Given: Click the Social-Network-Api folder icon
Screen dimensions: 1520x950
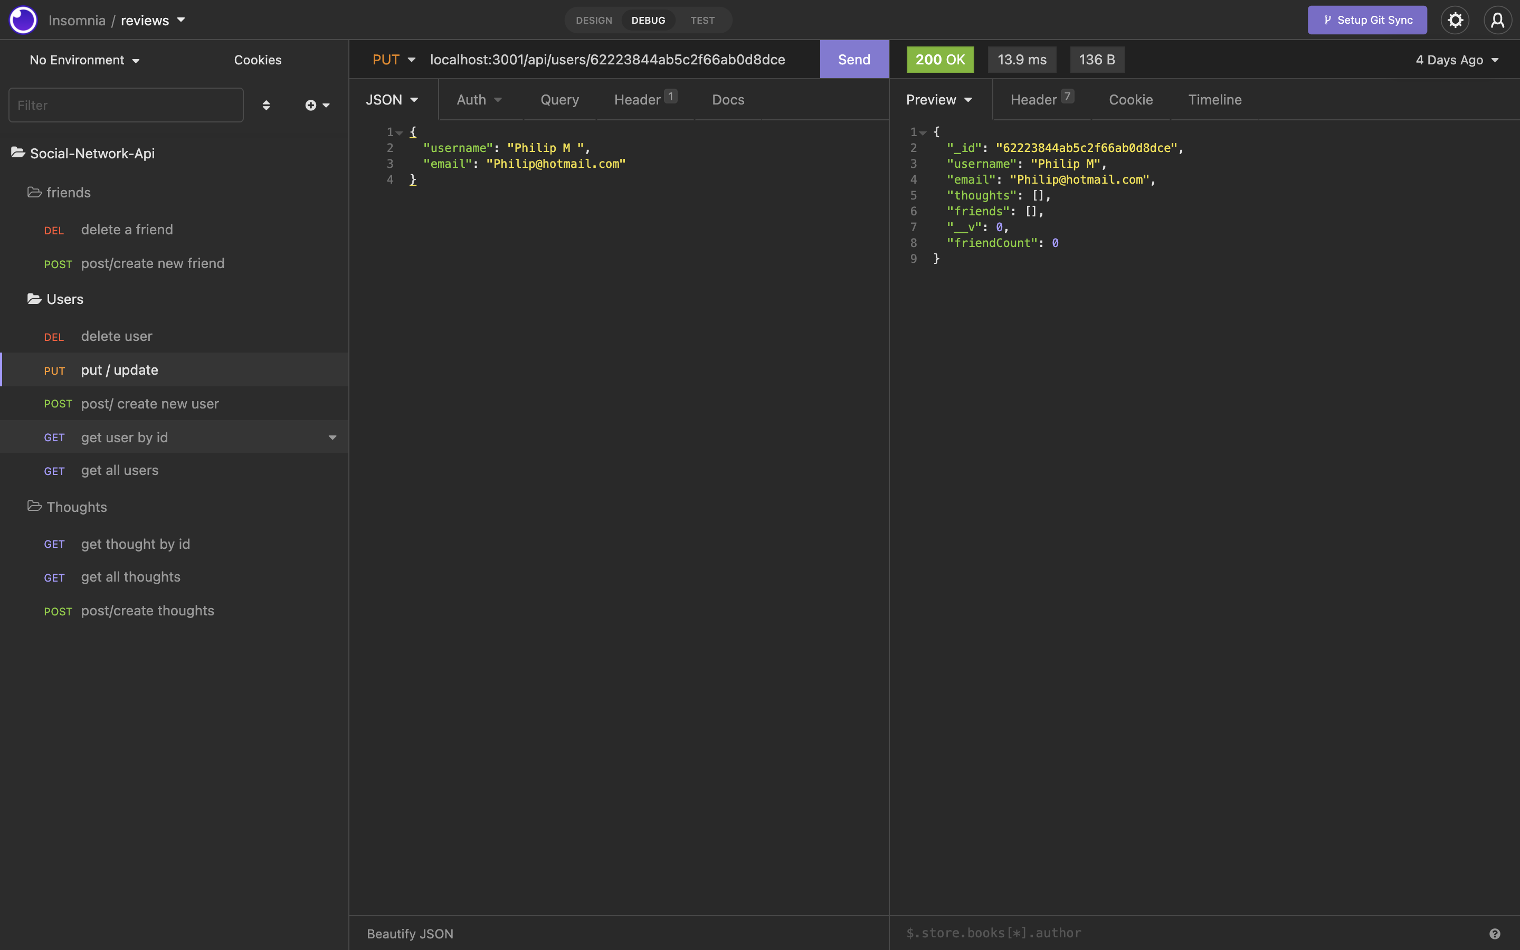Looking at the screenshot, I should pos(17,153).
